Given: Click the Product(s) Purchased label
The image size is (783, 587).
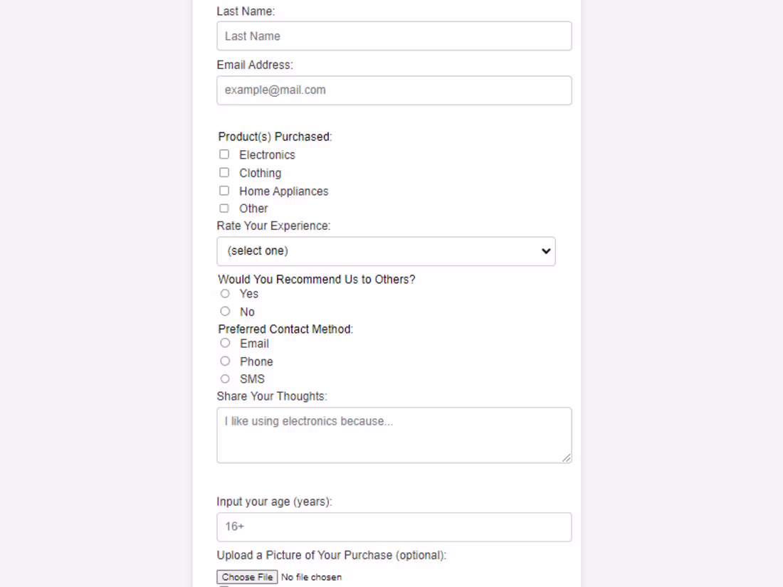Looking at the screenshot, I should point(275,136).
